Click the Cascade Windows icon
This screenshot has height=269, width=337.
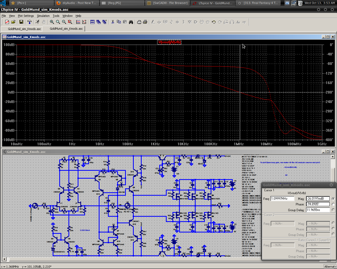tap(98, 22)
